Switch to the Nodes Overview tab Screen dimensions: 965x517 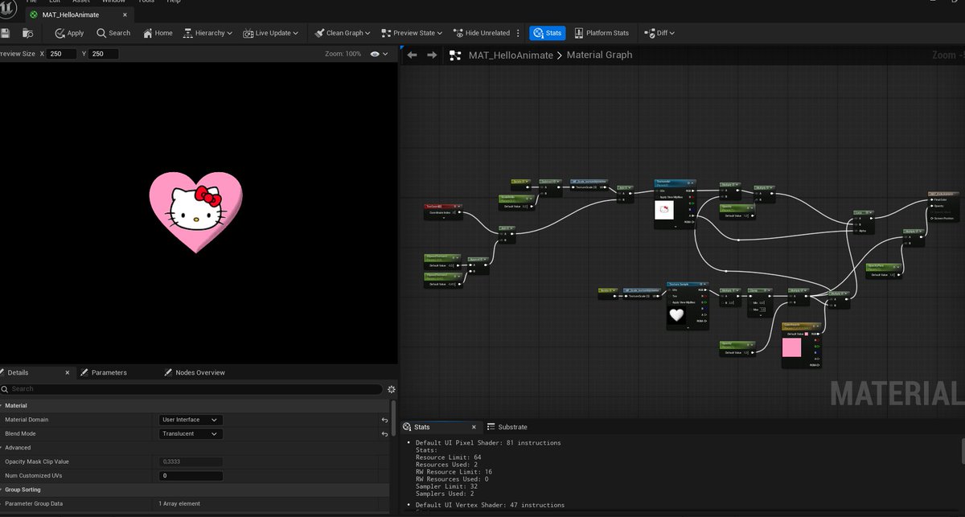[x=194, y=372]
